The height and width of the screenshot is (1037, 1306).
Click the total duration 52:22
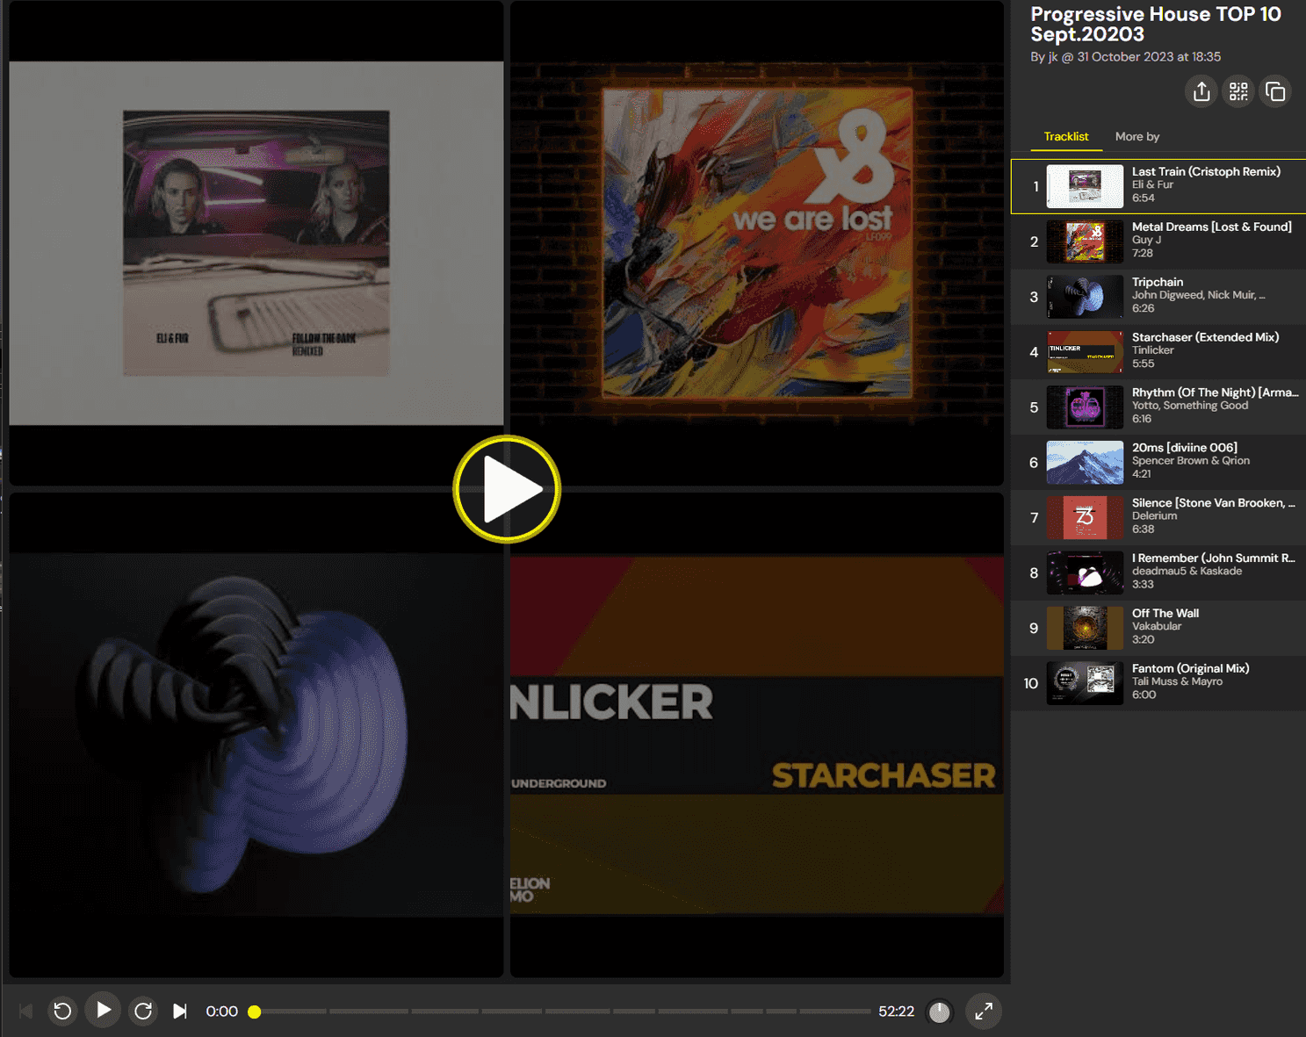pos(896,1012)
